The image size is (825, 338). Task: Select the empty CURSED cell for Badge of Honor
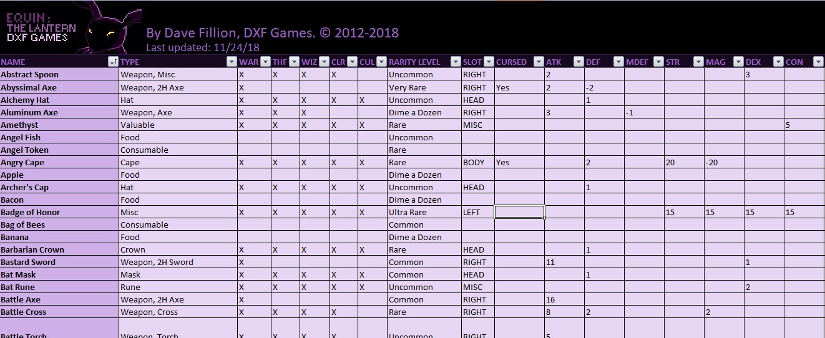pyautogui.click(x=519, y=212)
